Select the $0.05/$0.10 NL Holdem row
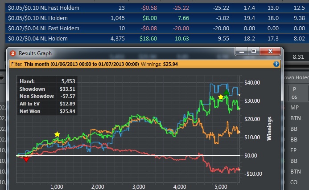This screenshot has height=190, width=309. 157,18
